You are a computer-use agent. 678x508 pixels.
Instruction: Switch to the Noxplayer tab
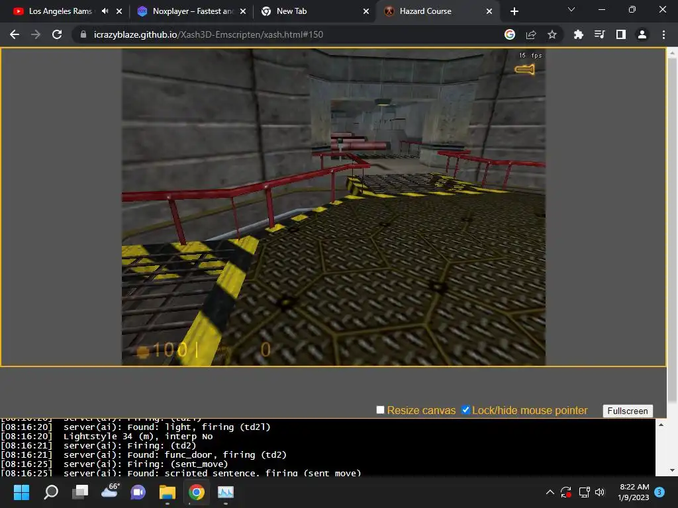192,11
